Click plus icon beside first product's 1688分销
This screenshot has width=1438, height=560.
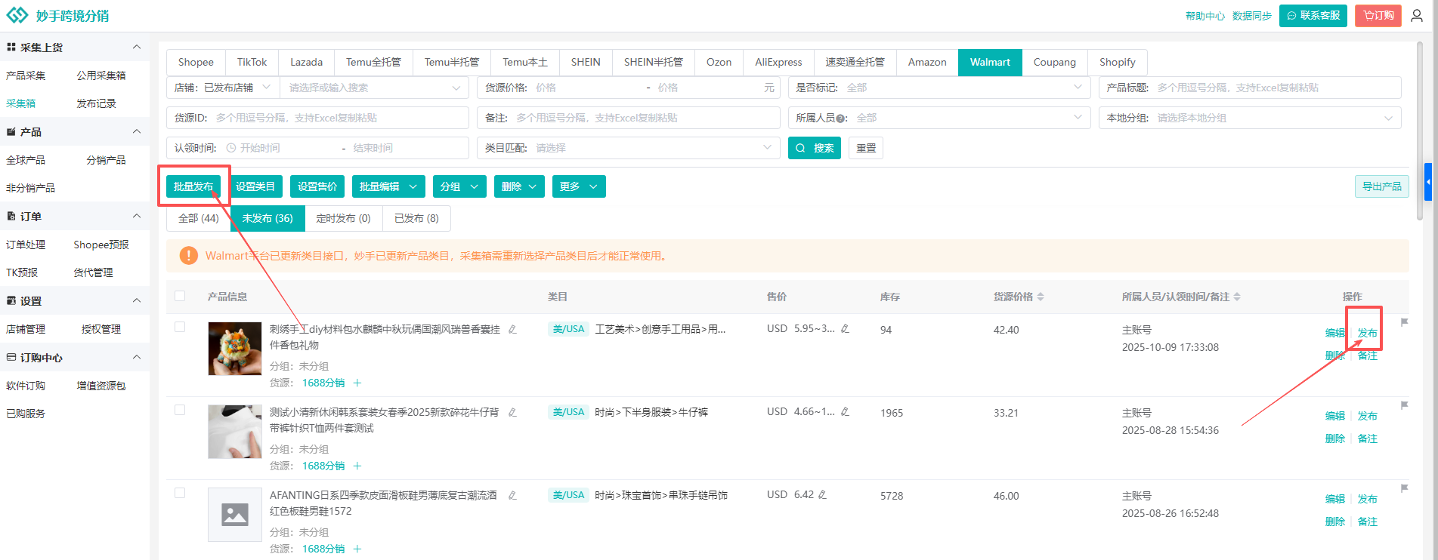point(357,383)
